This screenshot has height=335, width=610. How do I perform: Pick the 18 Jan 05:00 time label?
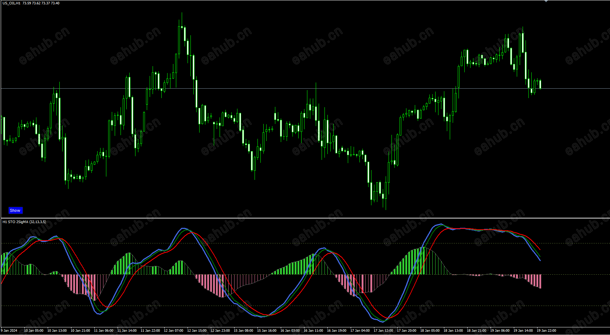(430, 331)
